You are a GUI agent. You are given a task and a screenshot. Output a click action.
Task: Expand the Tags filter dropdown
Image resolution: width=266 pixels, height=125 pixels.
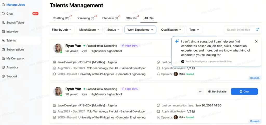[194, 30]
